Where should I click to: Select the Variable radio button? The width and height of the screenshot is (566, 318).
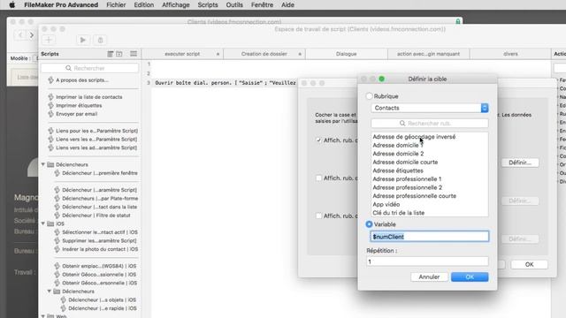pos(369,224)
